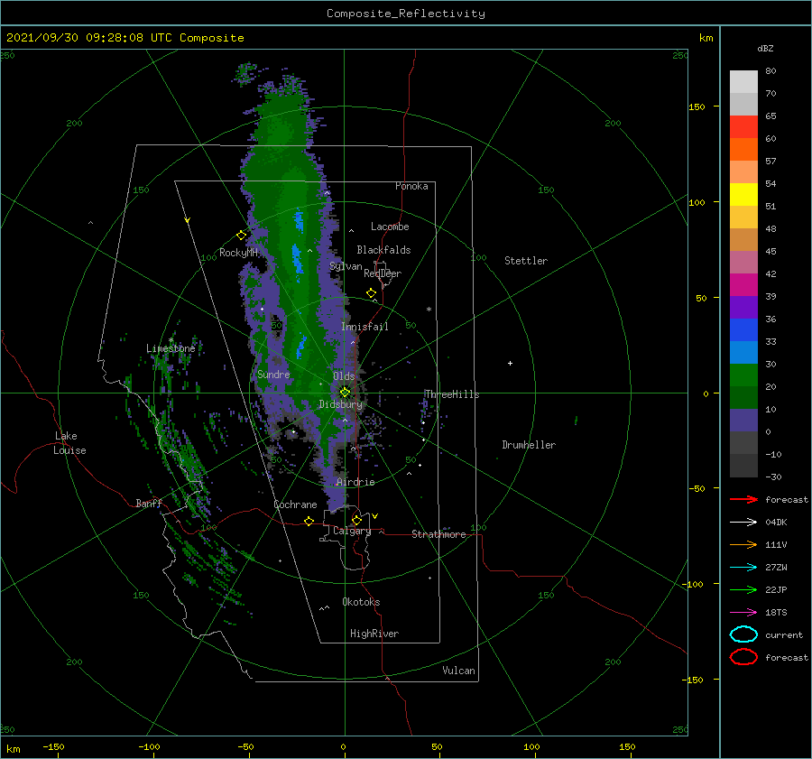Click the Didsbury label
The width and height of the screenshot is (812, 759).
[341, 404]
